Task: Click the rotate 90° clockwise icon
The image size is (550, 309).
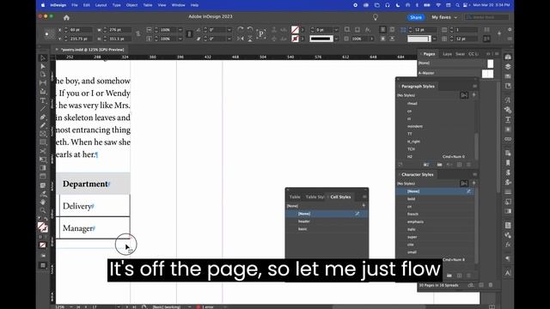Action: (241, 29)
